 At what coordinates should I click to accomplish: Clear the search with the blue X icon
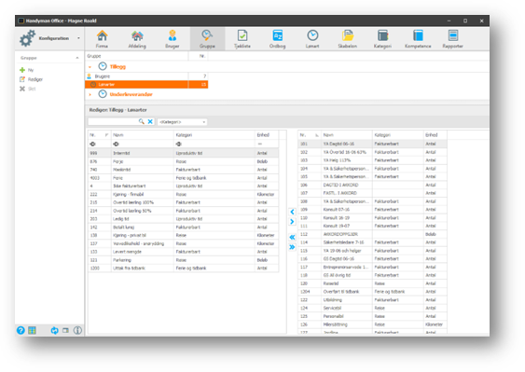tap(150, 121)
